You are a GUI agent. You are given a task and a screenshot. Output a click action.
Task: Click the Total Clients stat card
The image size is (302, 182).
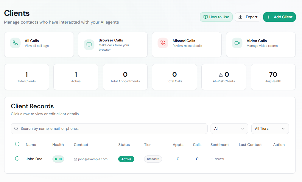click(27, 77)
